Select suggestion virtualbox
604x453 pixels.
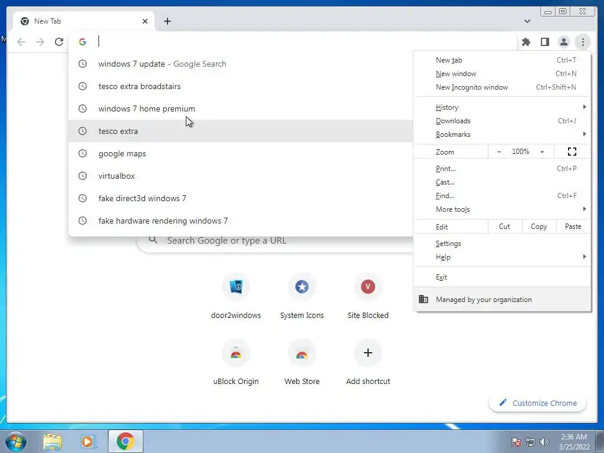(241, 176)
